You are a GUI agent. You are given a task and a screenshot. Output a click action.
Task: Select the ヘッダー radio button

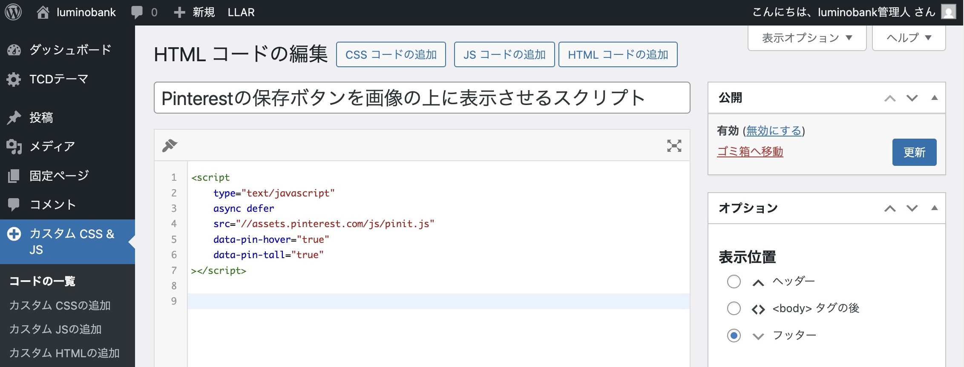pos(734,282)
